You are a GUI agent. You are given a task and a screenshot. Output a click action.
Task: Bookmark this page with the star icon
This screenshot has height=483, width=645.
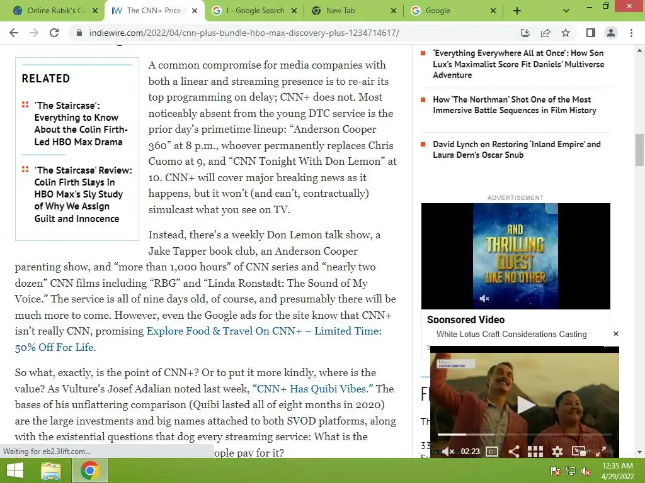(x=566, y=33)
